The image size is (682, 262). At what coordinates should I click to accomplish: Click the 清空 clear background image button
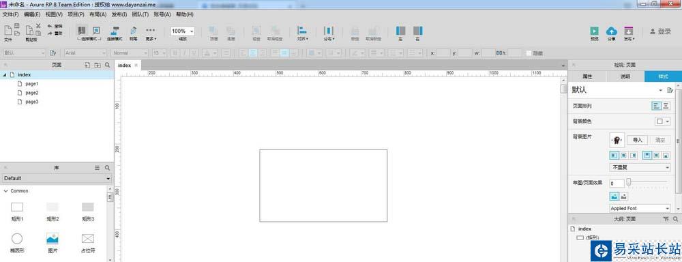(x=659, y=140)
